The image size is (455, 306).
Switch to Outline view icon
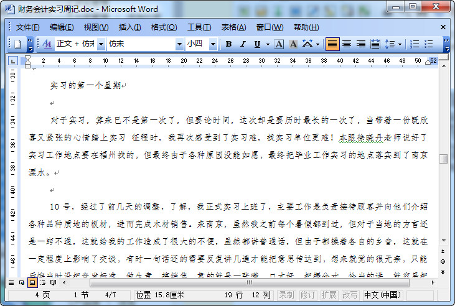coord(43,282)
